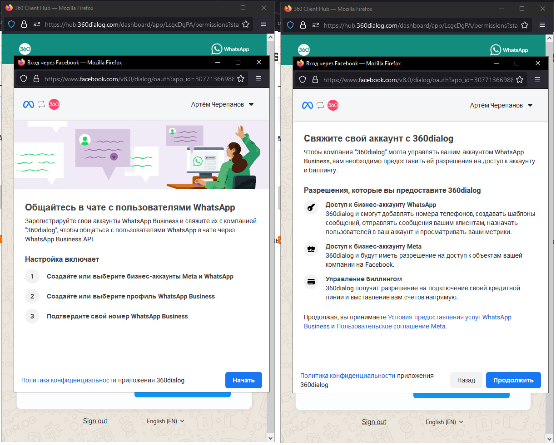Click Продолжить button in right Facebook dialog
This screenshot has width=556, height=445.
click(x=513, y=380)
